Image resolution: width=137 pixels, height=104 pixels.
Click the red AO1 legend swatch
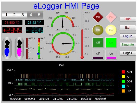pos(123,72)
